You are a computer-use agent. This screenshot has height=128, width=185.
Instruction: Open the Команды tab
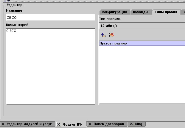(141, 12)
